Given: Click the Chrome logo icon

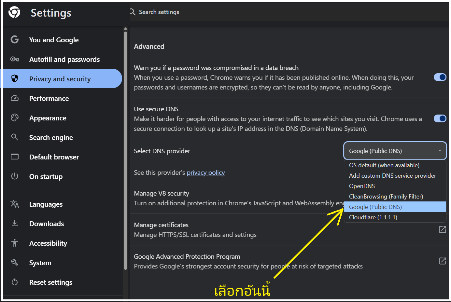Looking at the screenshot, I should tap(14, 12).
